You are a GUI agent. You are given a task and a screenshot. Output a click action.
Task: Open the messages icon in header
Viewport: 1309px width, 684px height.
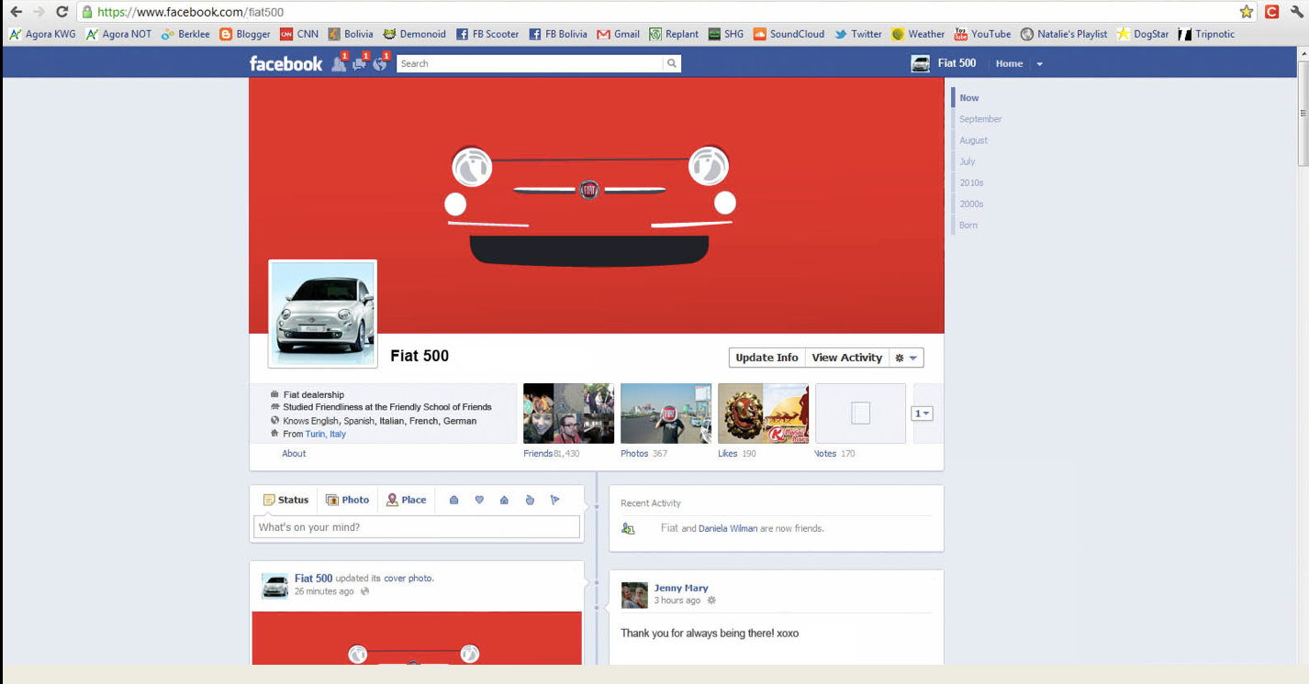(359, 63)
